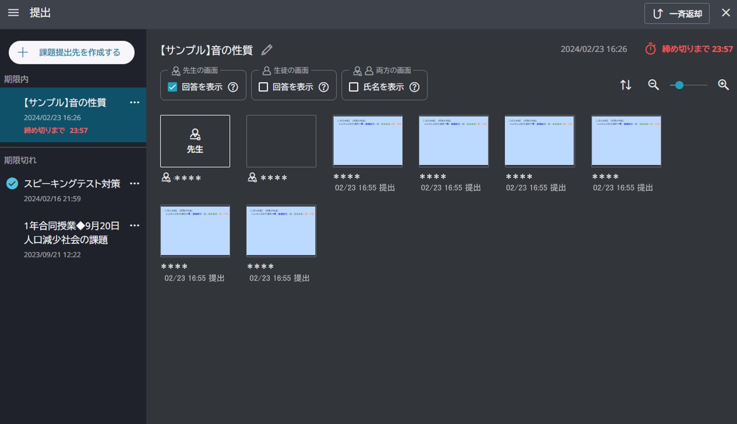The height and width of the screenshot is (424, 737).
Task: Open the hamburger menu beside 提出
Action: [13, 13]
